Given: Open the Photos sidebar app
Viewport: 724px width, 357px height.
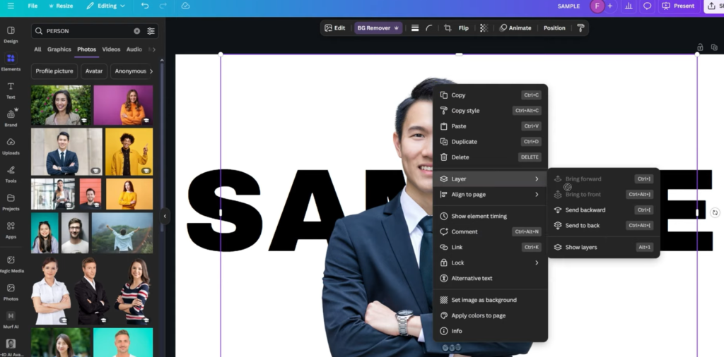Looking at the screenshot, I should click(x=11, y=292).
